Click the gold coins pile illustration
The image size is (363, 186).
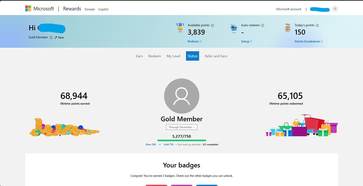pos(64,127)
